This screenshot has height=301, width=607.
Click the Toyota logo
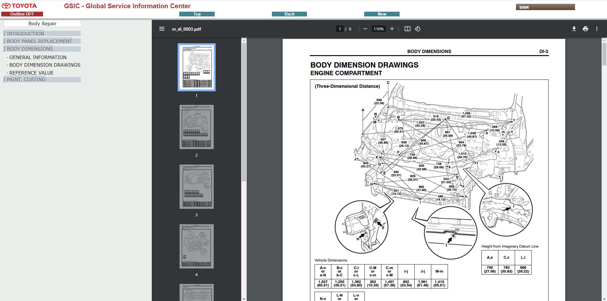click(x=20, y=6)
